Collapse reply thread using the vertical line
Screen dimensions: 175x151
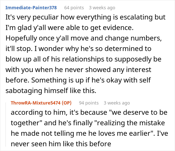pyautogui.click(x=6, y=124)
